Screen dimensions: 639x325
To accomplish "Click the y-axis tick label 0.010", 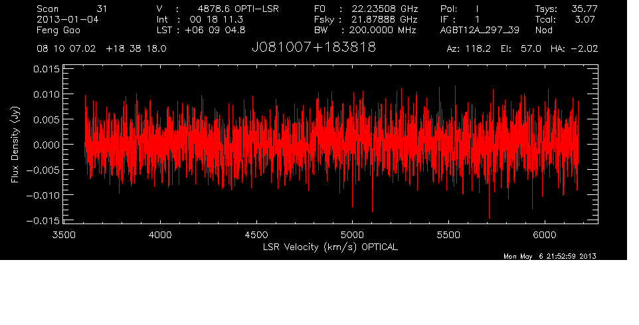I will pos(46,94).
